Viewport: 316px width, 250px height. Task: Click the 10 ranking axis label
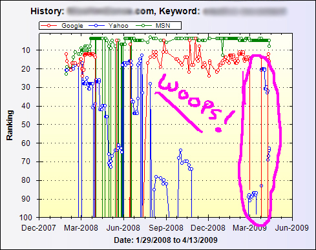point(26,50)
